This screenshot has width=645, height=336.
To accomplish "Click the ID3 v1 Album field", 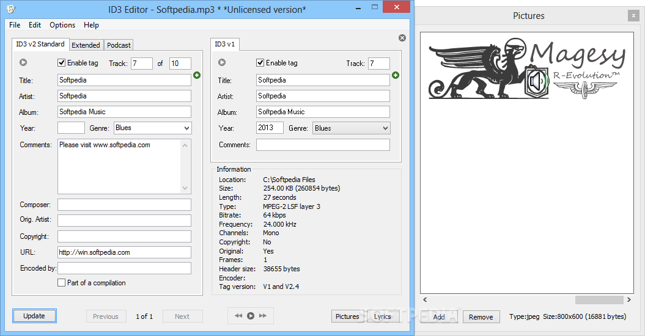I will pyautogui.click(x=323, y=112).
